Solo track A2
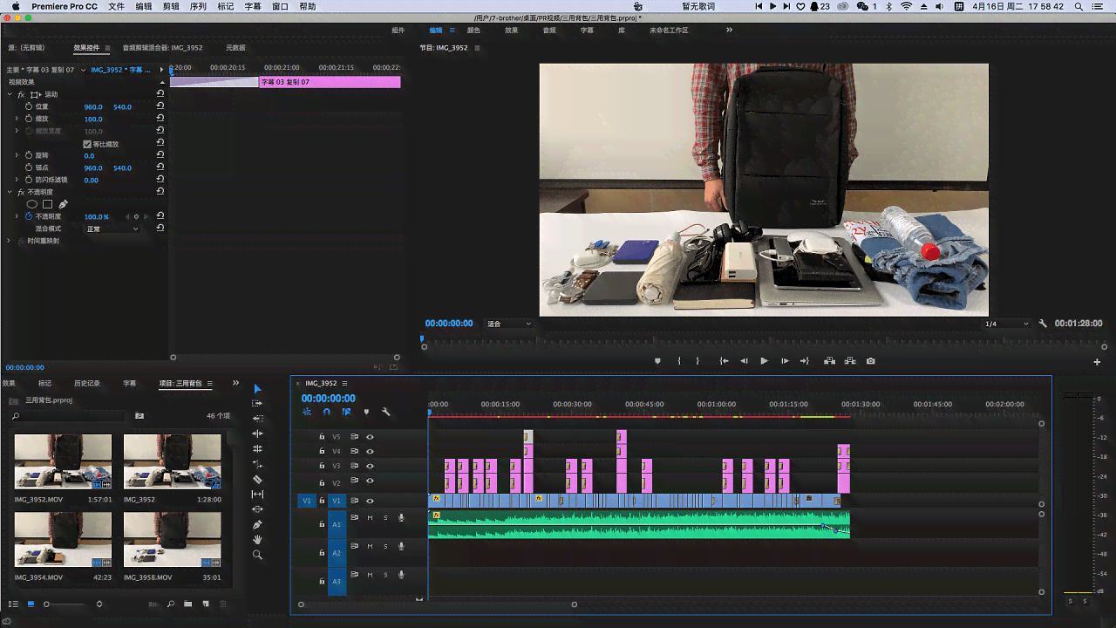This screenshot has height=628, width=1116. click(x=385, y=546)
